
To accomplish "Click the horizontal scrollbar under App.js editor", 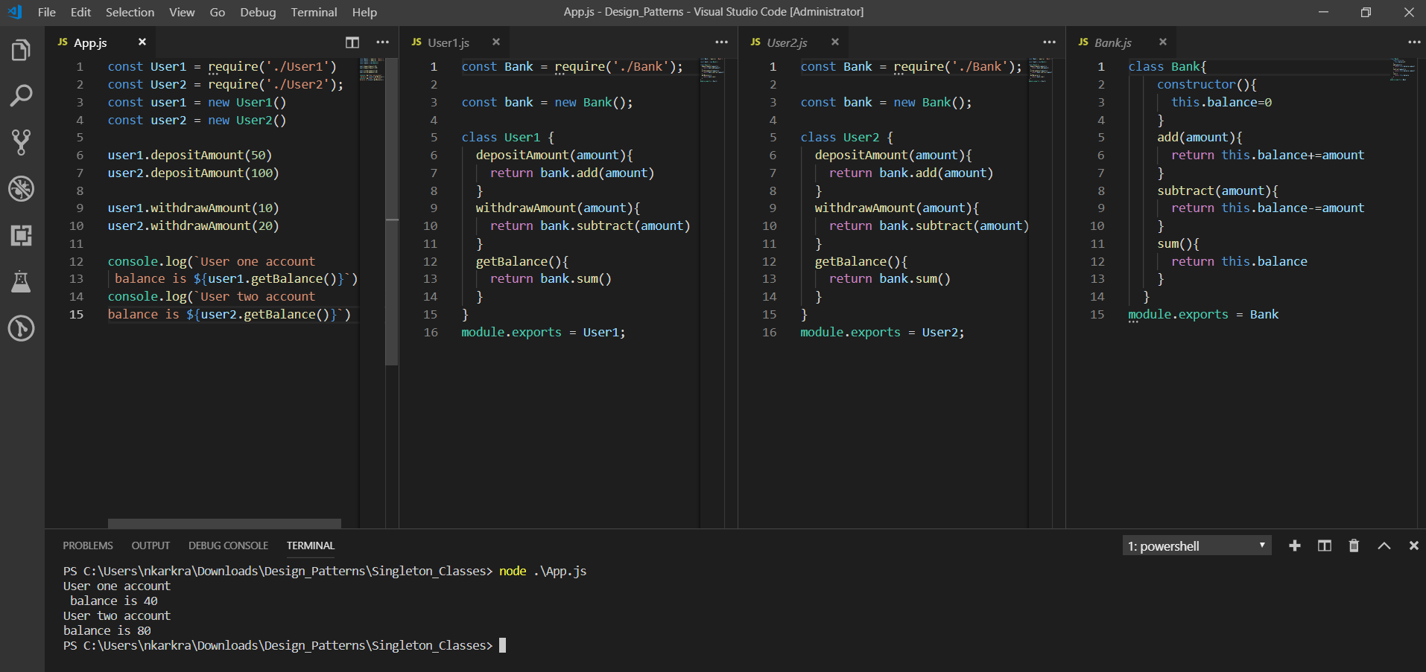I will 224,523.
